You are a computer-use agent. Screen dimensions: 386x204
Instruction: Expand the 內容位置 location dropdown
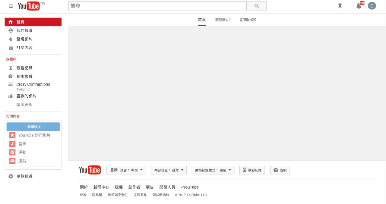(x=169, y=170)
